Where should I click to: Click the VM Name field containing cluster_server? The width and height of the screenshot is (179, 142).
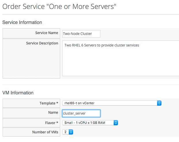pos(81,113)
